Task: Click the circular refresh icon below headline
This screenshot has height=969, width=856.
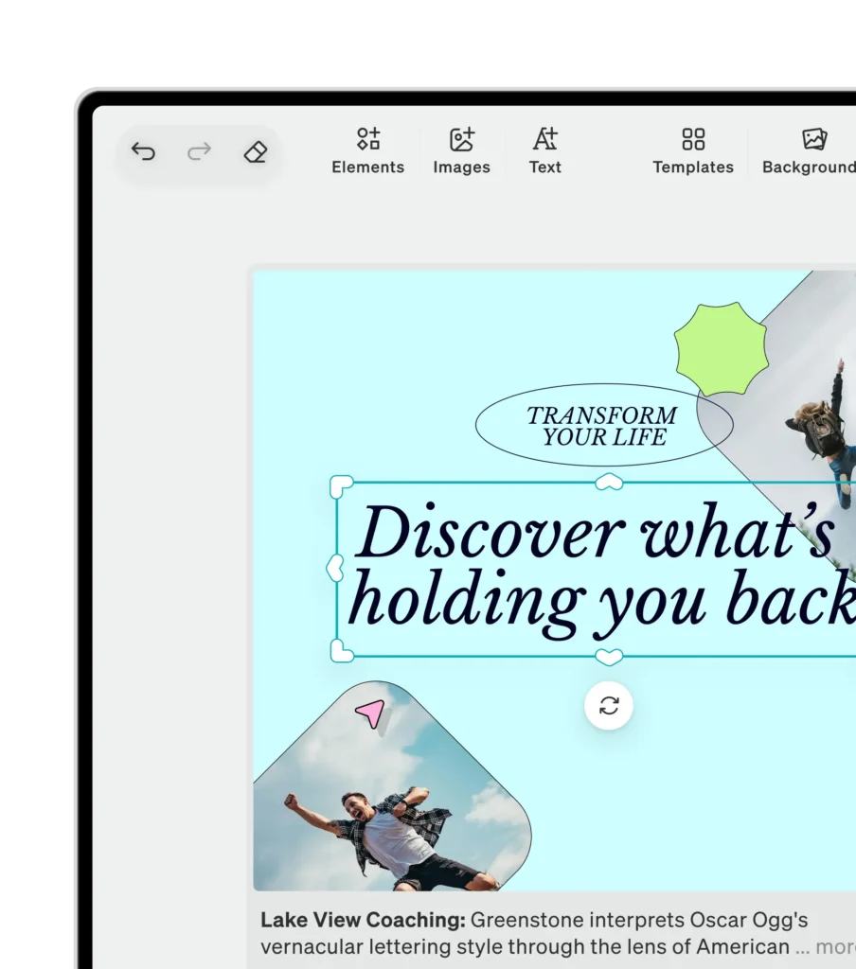Action: pos(609,705)
